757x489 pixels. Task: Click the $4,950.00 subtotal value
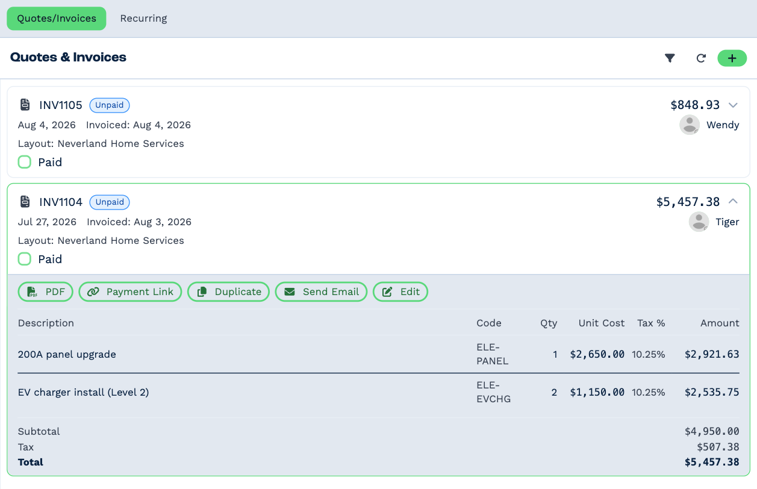(x=712, y=431)
